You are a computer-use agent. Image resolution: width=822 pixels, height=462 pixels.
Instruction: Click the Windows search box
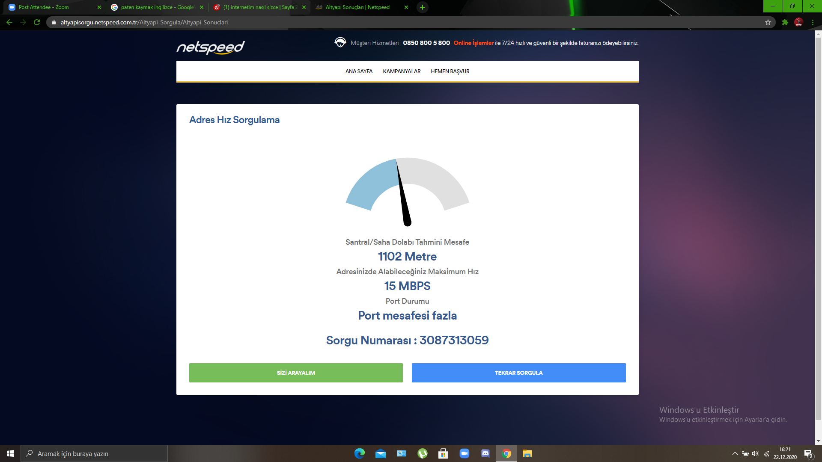click(94, 453)
